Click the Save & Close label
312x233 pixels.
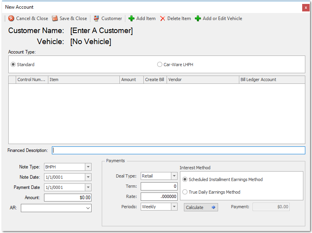[x=73, y=18]
